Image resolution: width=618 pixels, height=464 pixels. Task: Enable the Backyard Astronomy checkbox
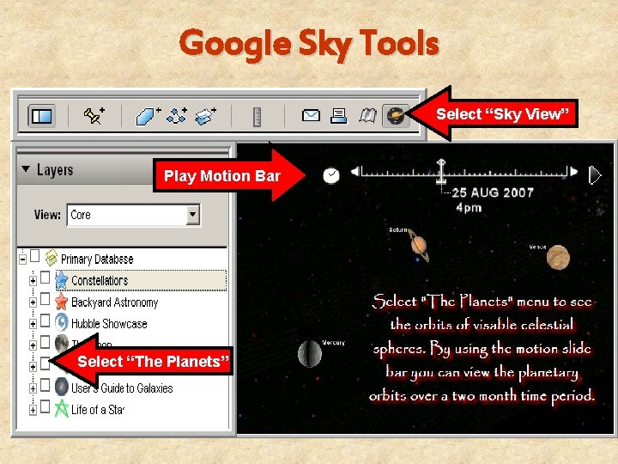point(45,299)
